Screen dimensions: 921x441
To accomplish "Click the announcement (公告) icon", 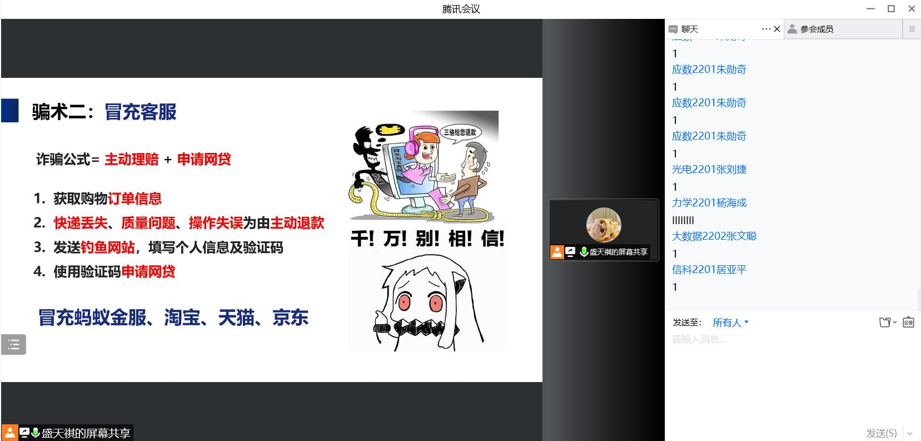I will (908, 322).
